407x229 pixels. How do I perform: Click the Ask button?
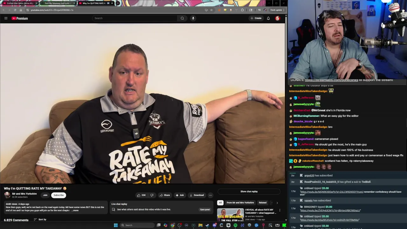click(x=180, y=195)
